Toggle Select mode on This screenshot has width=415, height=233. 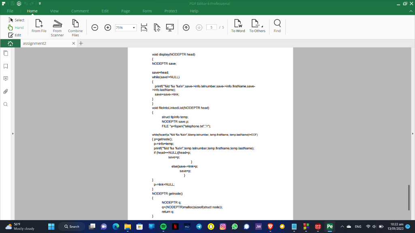click(16, 19)
